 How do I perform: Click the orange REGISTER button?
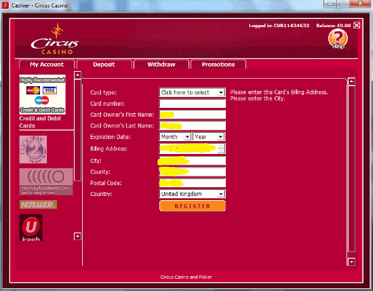[x=193, y=206]
